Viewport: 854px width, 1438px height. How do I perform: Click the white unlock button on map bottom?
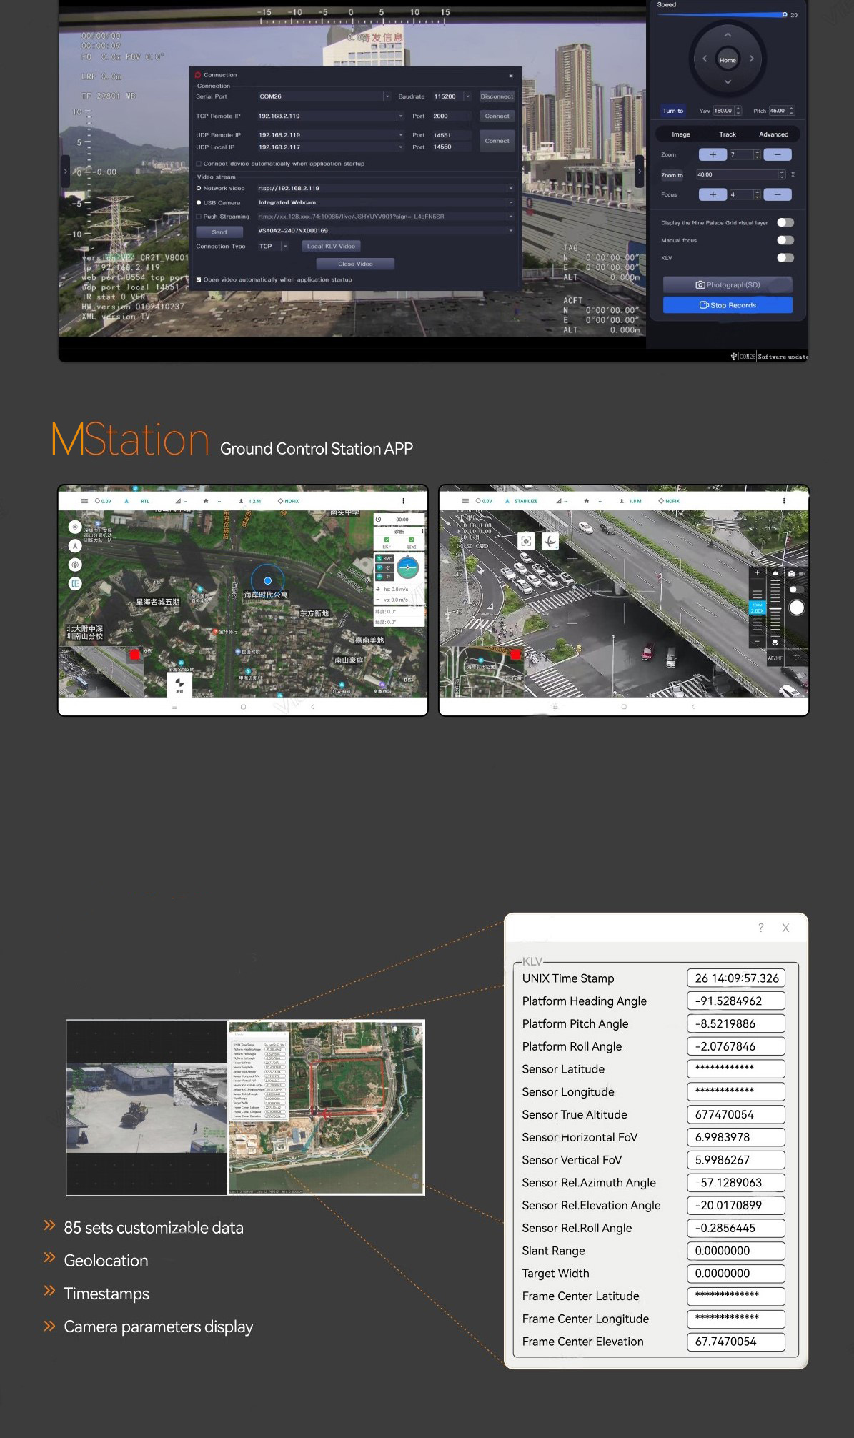click(x=179, y=685)
